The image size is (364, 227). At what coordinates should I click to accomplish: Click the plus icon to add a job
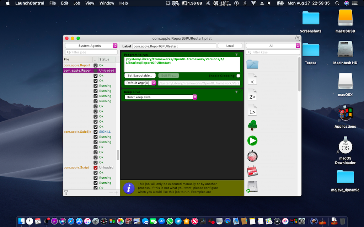tap(116, 193)
